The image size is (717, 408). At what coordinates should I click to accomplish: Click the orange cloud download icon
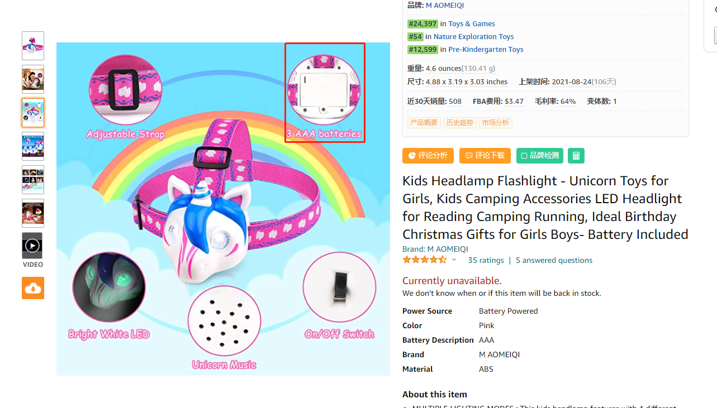click(x=33, y=288)
